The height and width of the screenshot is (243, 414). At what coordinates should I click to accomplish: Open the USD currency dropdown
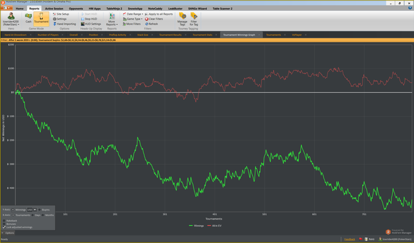[x=35, y=210]
